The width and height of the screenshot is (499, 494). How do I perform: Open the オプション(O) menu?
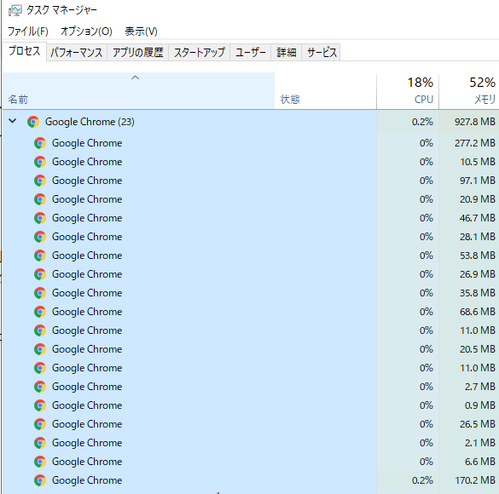86,32
